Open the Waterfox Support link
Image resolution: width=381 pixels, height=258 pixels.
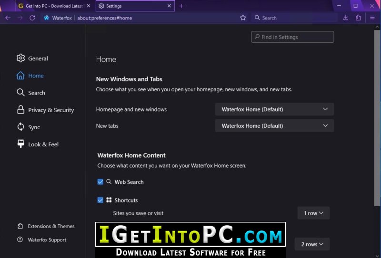[47, 240]
